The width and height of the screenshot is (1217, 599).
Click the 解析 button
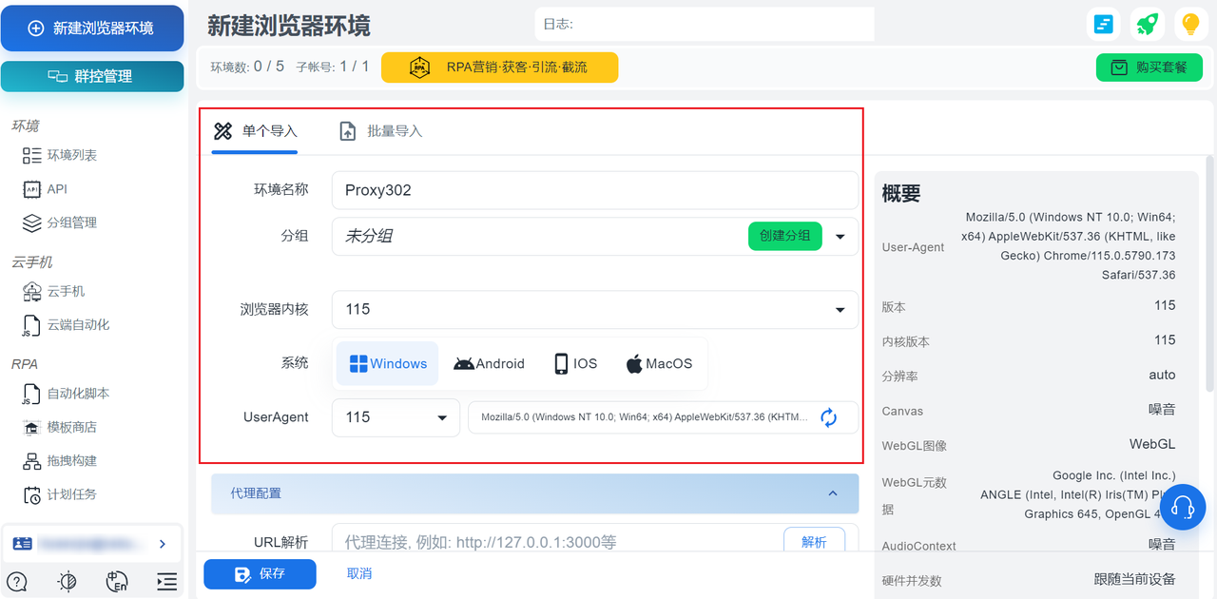pyautogui.click(x=814, y=542)
